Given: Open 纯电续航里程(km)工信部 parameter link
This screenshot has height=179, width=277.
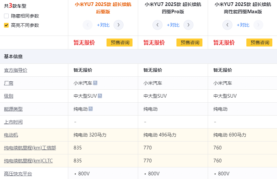Looking at the screenshot, I should (30, 148).
